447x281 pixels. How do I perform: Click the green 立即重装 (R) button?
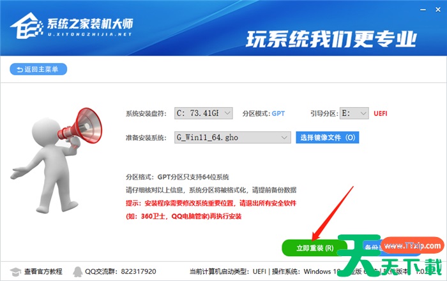[x=314, y=248]
